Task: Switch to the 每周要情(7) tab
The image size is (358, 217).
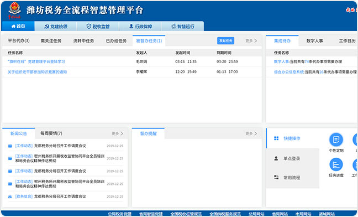Action: [51, 133]
